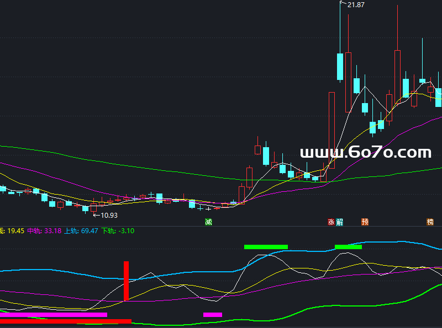Viewport: 442px width, 328px height.
Task: Click the long magenta bar at bottom left
Action: pos(54,315)
